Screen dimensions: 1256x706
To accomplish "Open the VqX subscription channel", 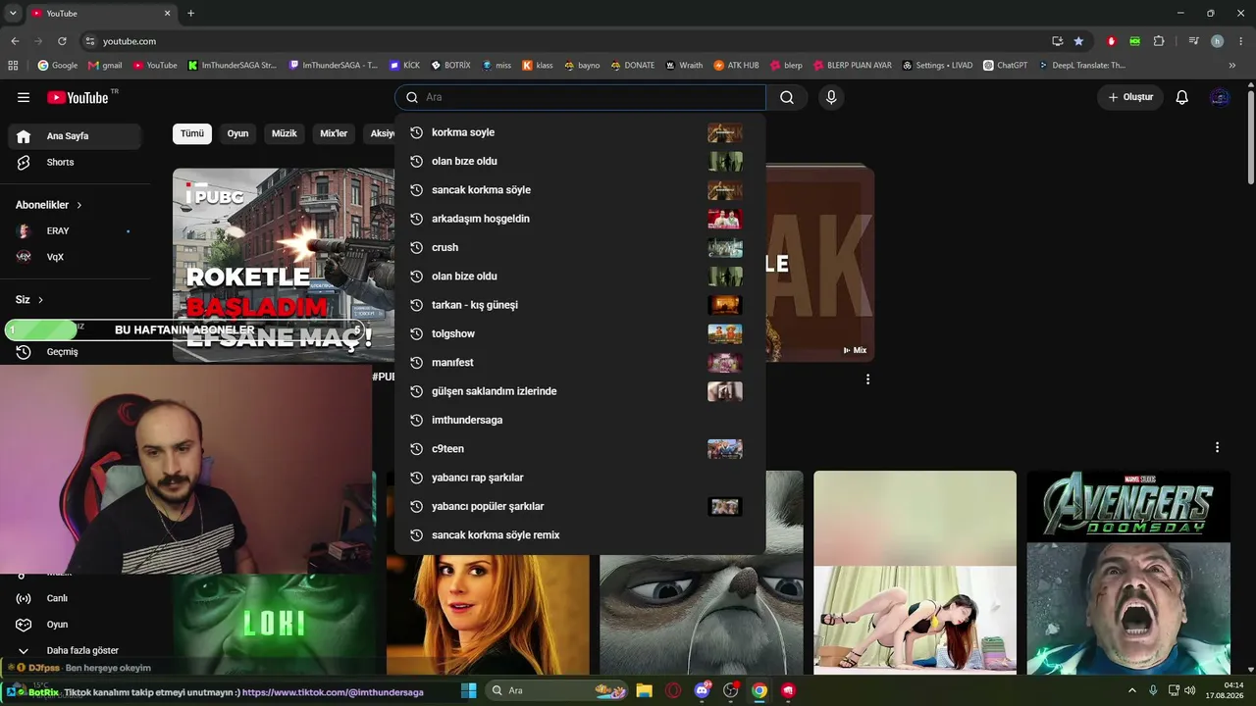I will (75, 257).
